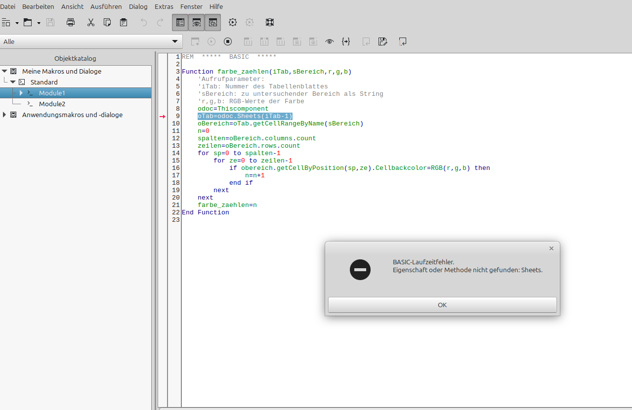
Task: Click the Find Parentheses braces icon
Action: pos(346,42)
